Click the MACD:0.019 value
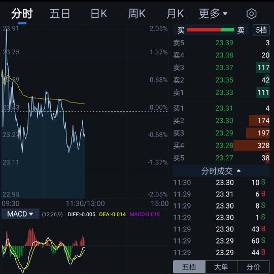The height and width of the screenshot is (274, 274). tap(145, 214)
